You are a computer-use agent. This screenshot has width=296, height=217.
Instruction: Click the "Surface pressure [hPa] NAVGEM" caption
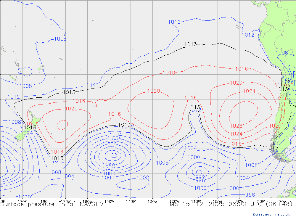click(x=52, y=204)
